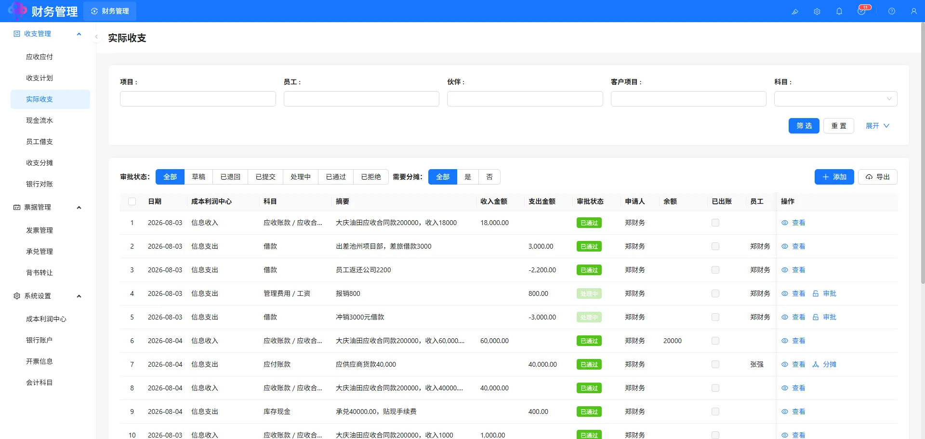Toggle 已出账 checkbox for 报销800 row
925x439 pixels.
click(715, 293)
